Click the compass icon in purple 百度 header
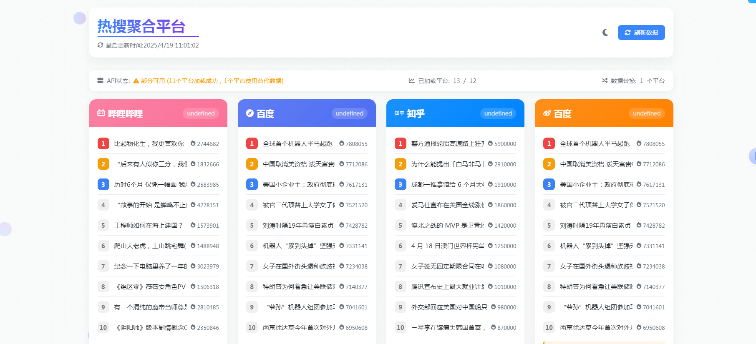This screenshot has width=756, height=344. tap(250, 113)
